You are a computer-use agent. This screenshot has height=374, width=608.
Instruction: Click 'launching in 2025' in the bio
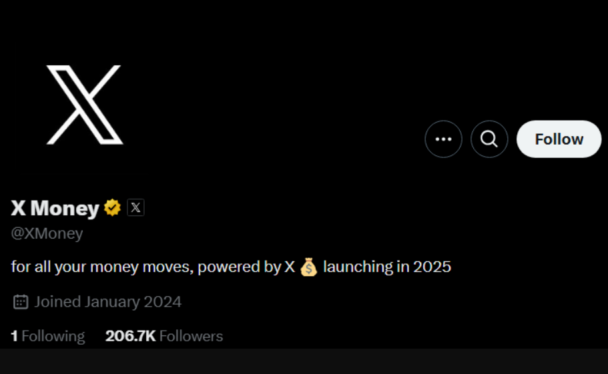(387, 267)
